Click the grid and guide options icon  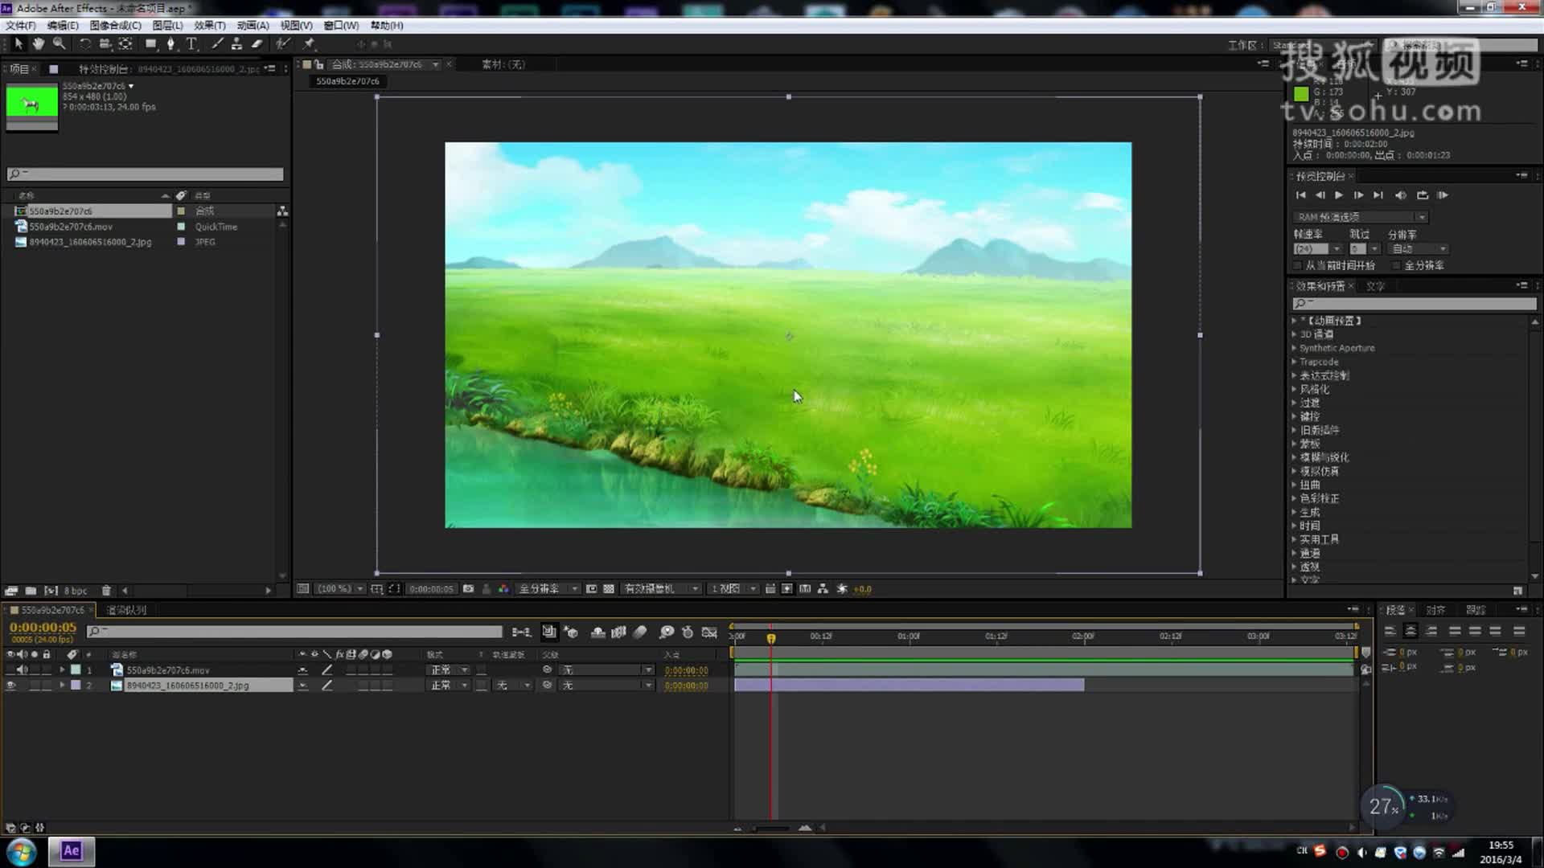point(376,589)
